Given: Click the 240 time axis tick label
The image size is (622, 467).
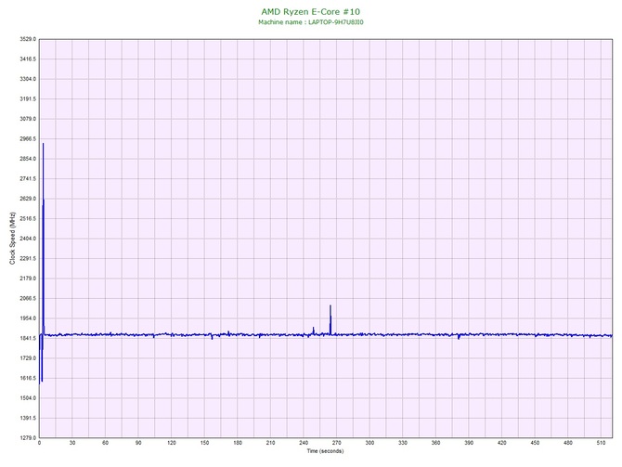Looking at the screenshot, I should coord(304,443).
